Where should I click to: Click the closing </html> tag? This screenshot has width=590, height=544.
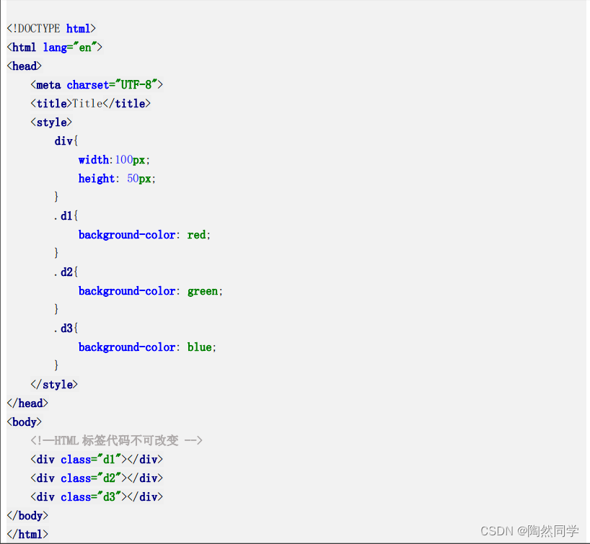27,535
